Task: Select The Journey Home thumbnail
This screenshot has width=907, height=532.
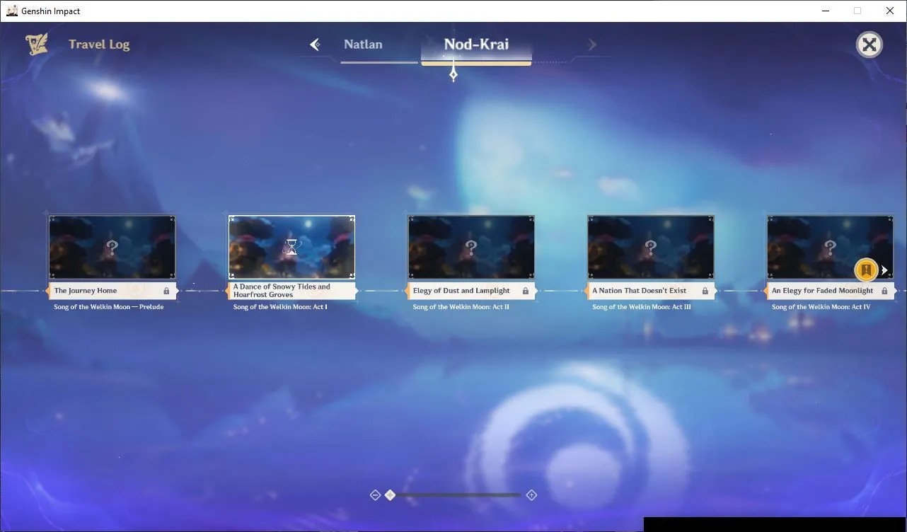Action: (x=112, y=247)
